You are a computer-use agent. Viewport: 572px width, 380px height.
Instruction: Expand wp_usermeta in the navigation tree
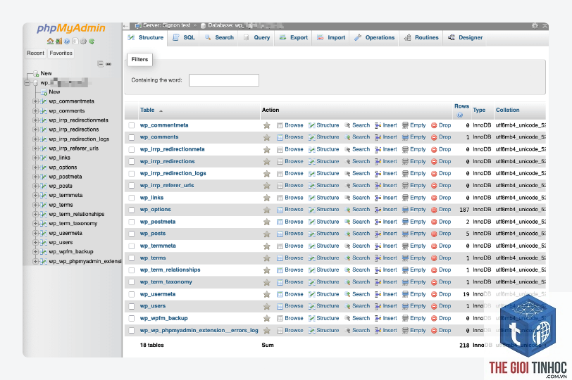35,233
